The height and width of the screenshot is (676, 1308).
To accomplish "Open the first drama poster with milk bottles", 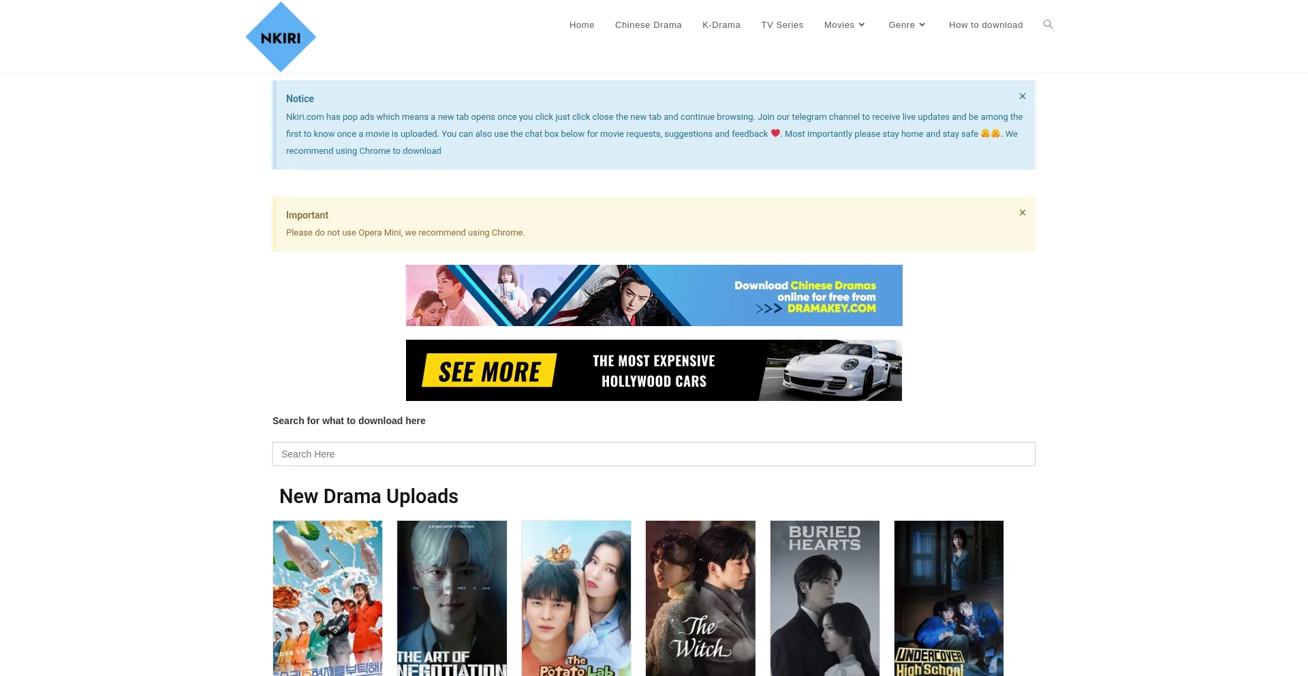I will pyautogui.click(x=328, y=598).
